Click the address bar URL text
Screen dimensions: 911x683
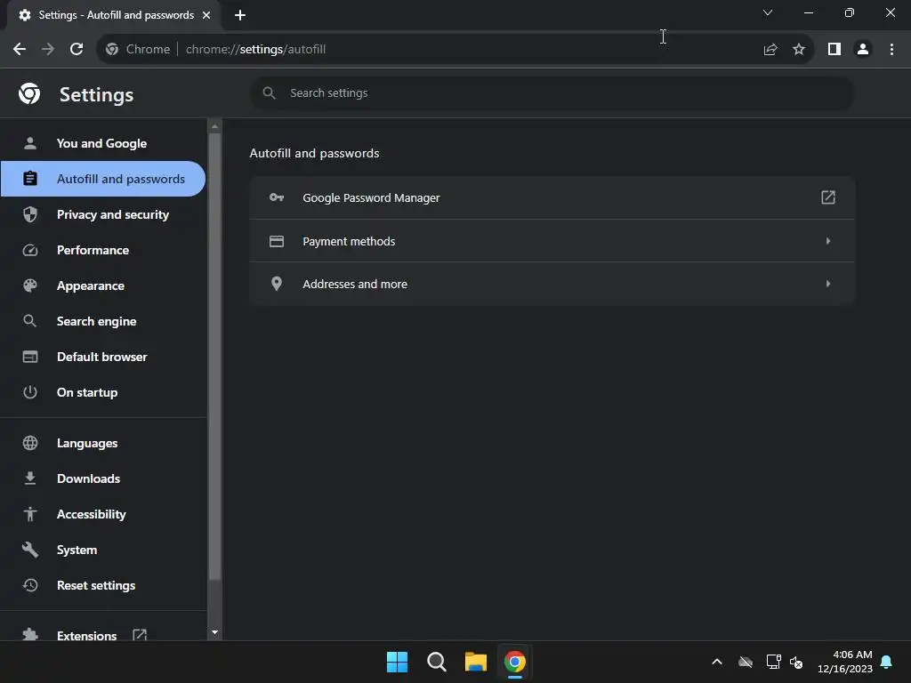(255, 50)
